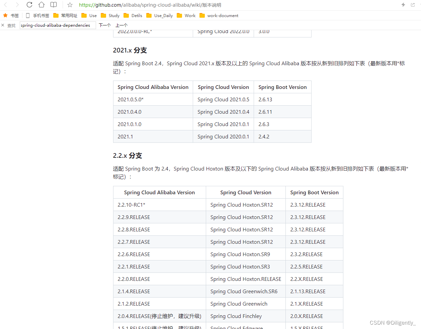Click the share icon in address bar
Image resolution: width=421 pixels, height=329 pixels.
pos(413,5)
